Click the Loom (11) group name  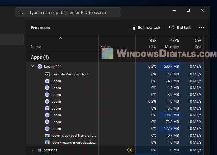click(x=52, y=67)
